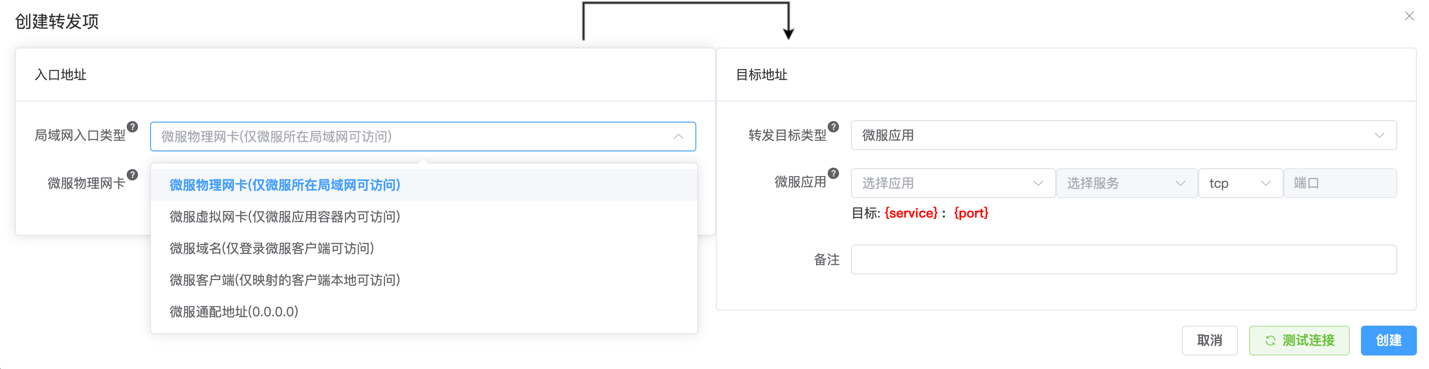The height and width of the screenshot is (369, 1429).
Task: Click help icon beside 微服物理网卡 label
Action: pos(132,175)
